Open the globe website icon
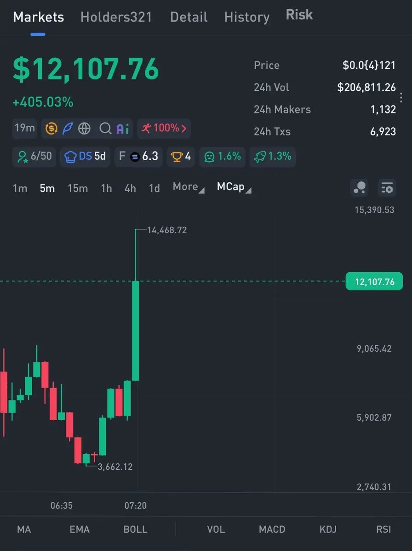Viewport: 412px width, 551px height. point(84,129)
